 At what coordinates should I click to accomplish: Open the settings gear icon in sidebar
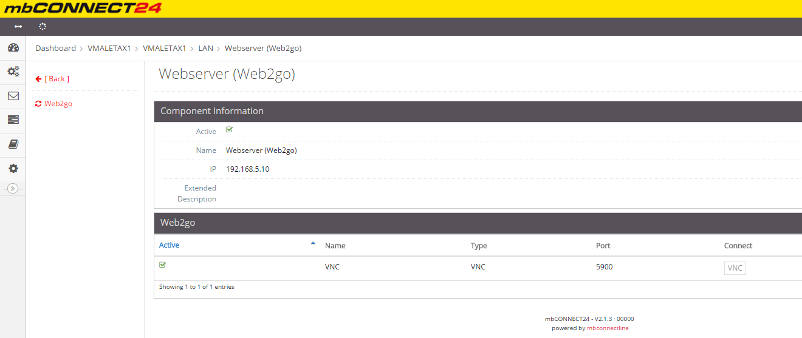point(13,169)
